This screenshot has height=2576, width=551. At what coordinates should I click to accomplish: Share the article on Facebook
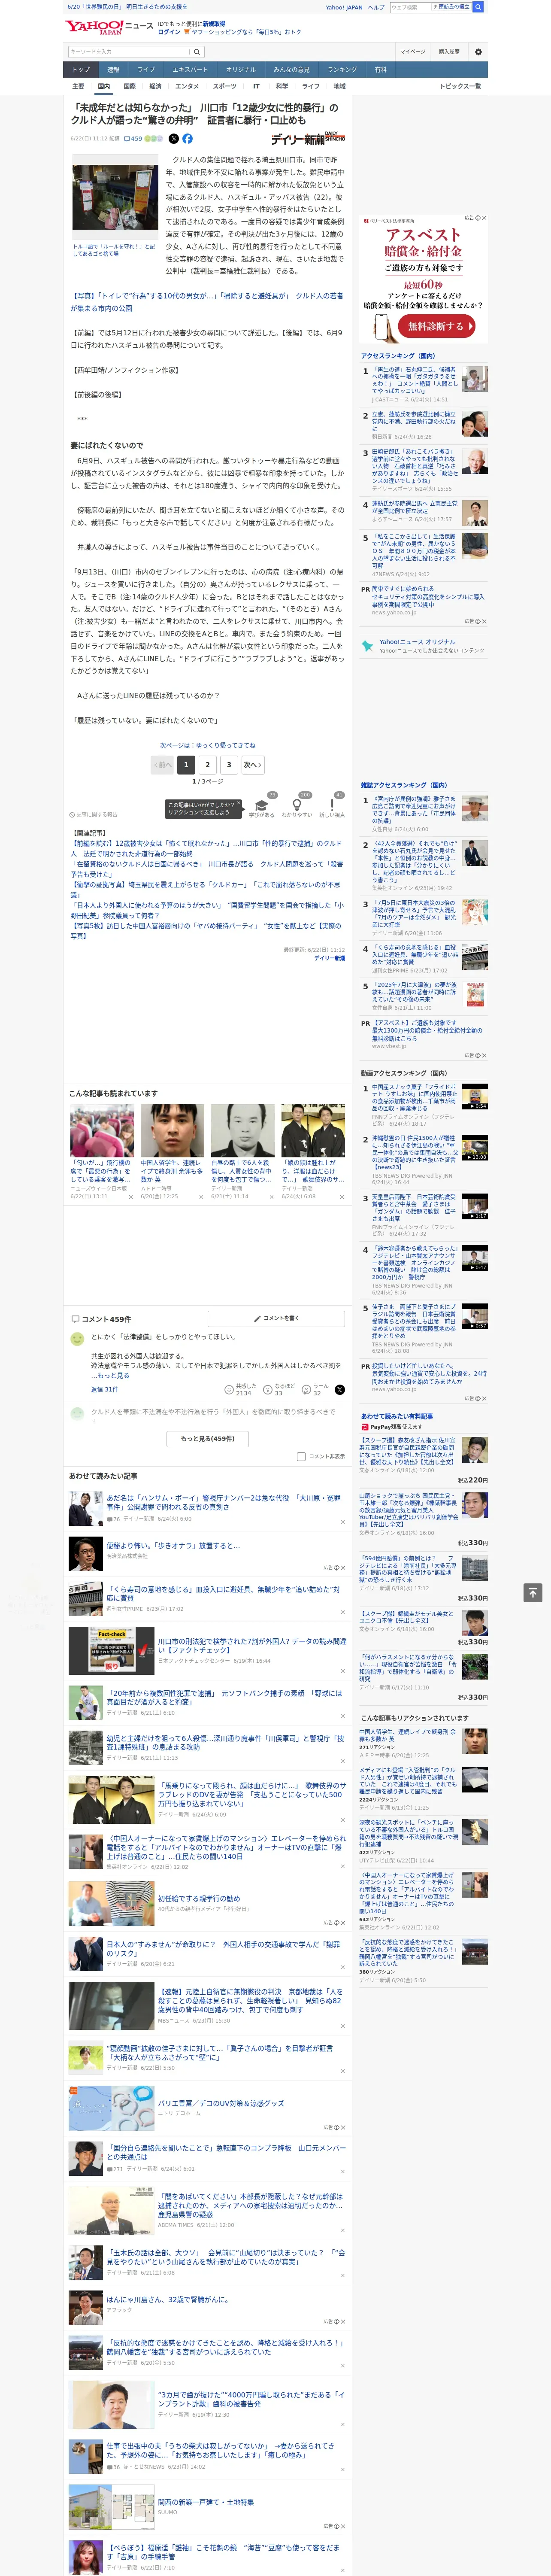pos(187,139)
